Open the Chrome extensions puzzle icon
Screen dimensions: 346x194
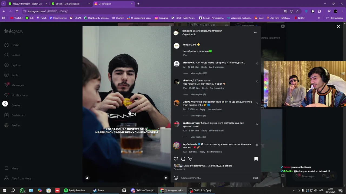click(320, 11)
